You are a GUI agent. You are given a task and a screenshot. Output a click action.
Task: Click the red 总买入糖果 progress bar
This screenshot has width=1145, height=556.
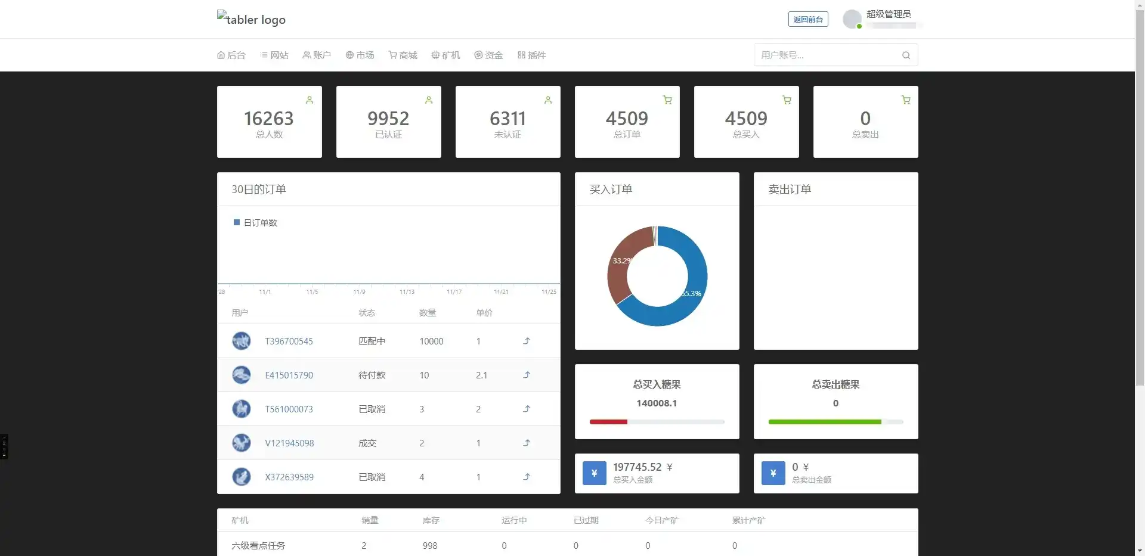[608, 422]
